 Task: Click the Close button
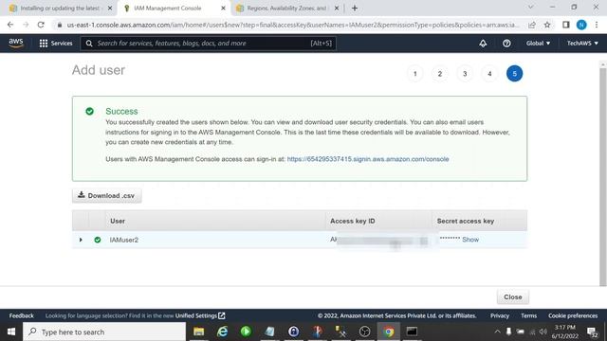click(512, 296)
